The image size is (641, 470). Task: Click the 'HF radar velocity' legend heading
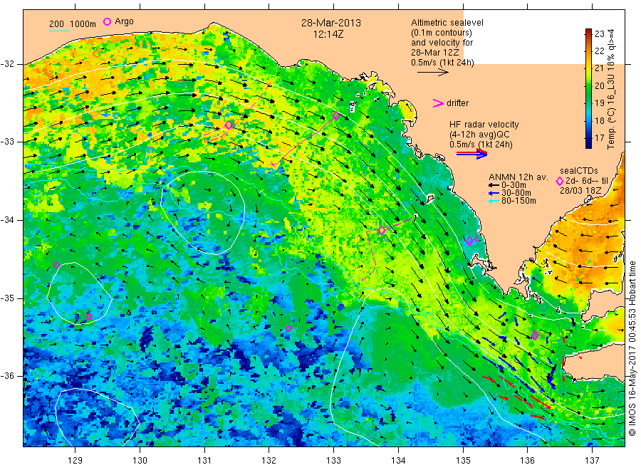(x=484, y=125)
